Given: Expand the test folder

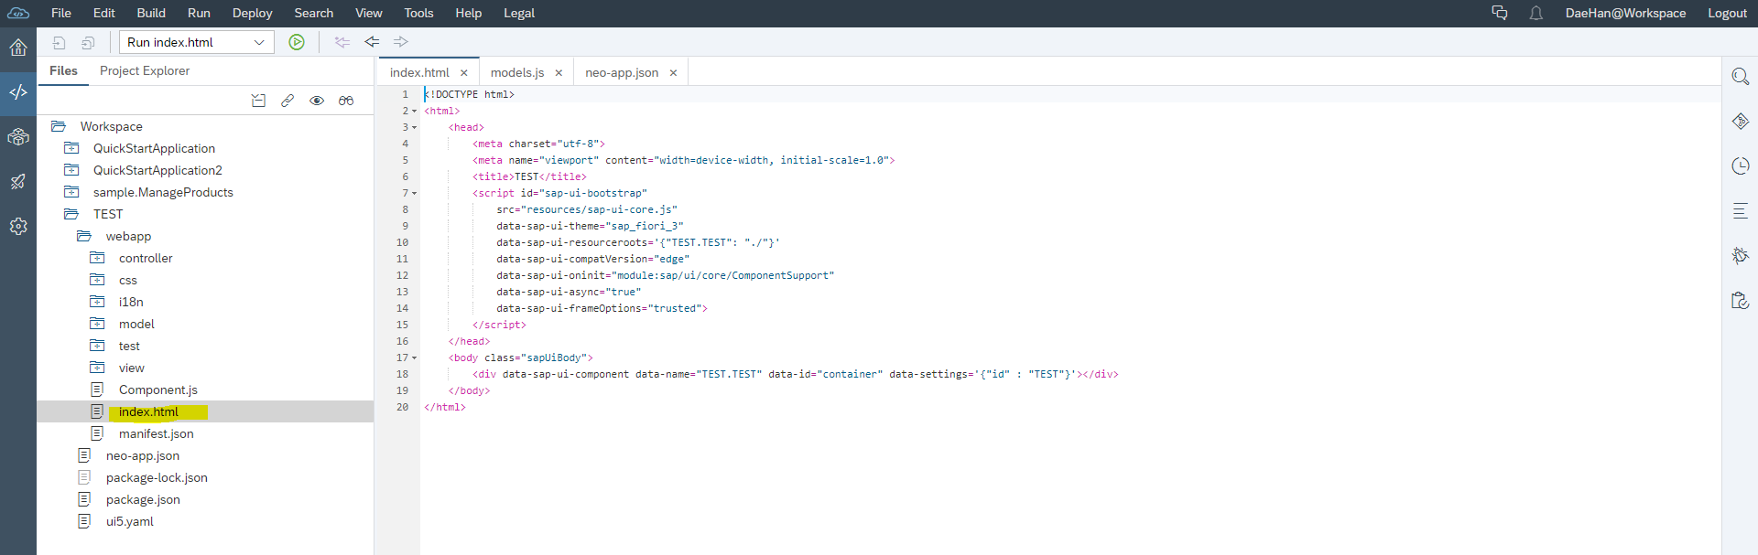Looking at the screenshot, I should [x=97, y=346].
